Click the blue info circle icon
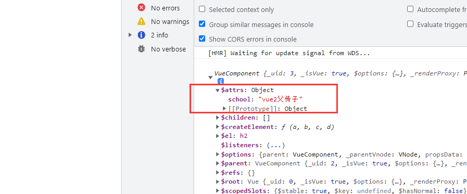This screenshot has height=194, width=467. coord(141,35)
